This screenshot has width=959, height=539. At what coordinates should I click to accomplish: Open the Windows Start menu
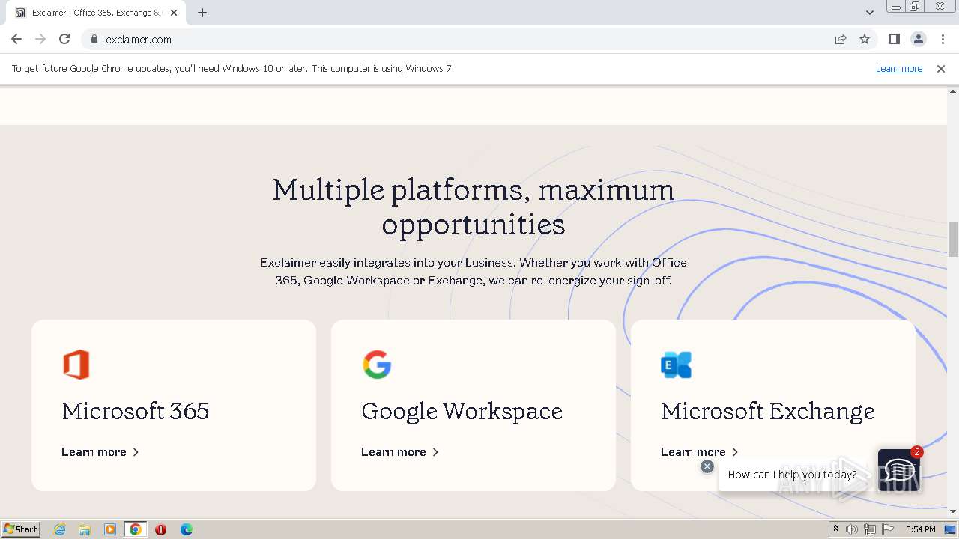coord(20,529)
